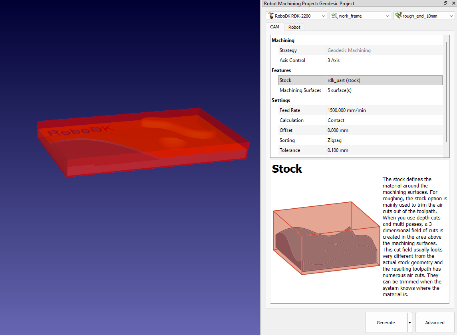
Task: Open the Advanced settings button
Action: 435,323
